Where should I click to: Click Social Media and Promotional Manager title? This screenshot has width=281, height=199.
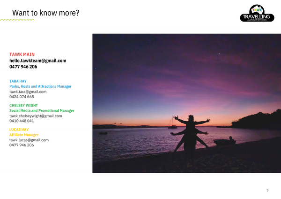(x=42, y=111)
